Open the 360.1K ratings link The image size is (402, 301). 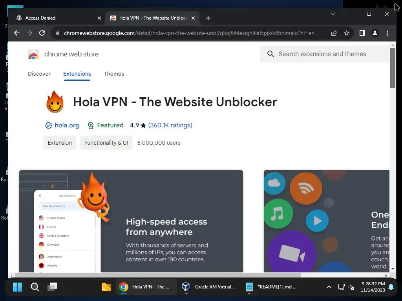tap(170, 125)
